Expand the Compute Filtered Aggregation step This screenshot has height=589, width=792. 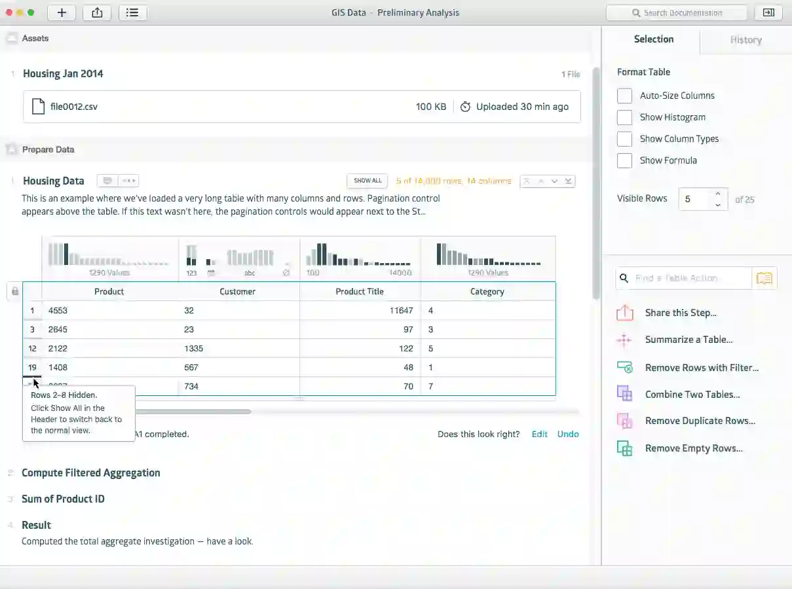coord(91,473)
